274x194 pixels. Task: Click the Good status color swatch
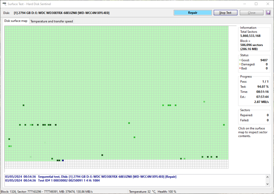(240, 60)
